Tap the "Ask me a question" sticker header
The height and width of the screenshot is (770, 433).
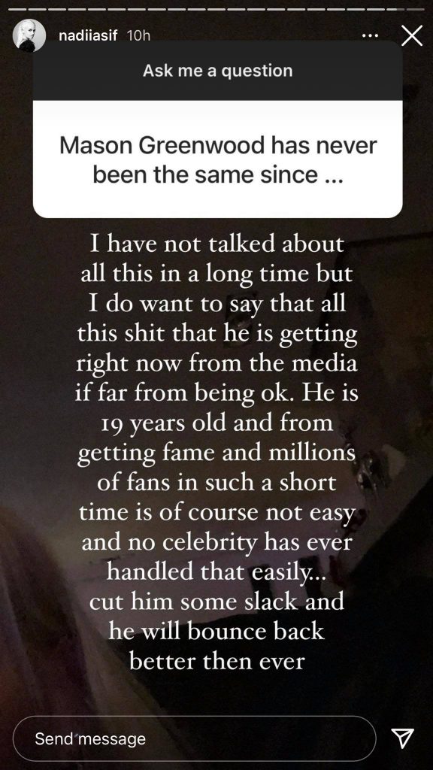[217, 71]
